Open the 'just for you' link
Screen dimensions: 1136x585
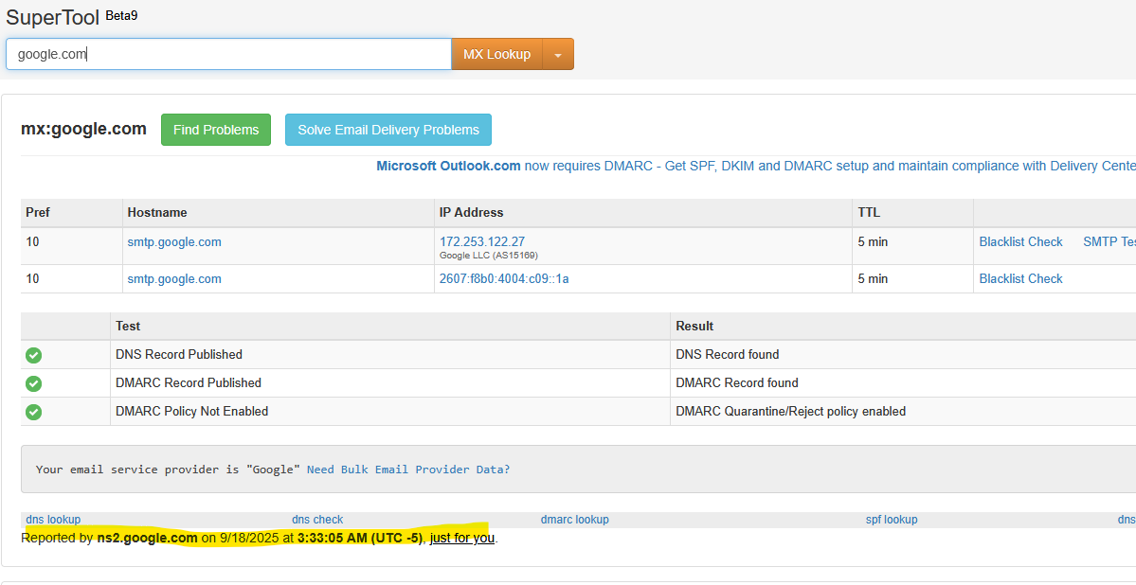(462, 538)
